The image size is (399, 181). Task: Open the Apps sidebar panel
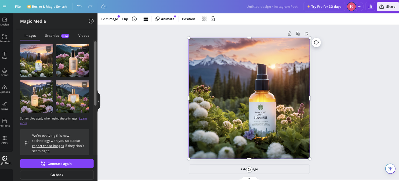point(5,140)
